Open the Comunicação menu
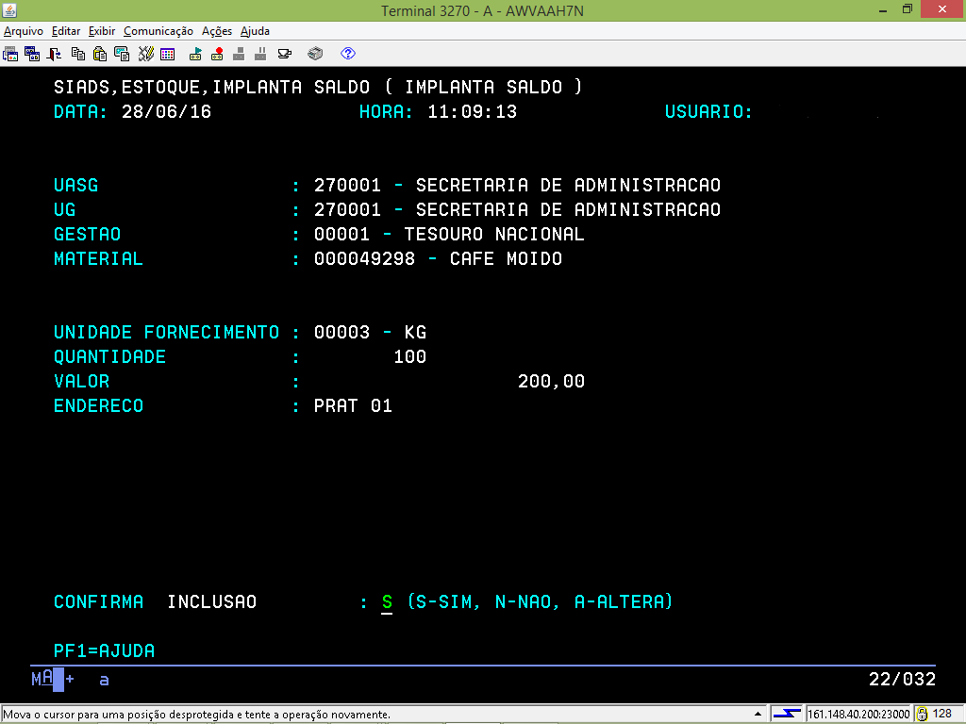966x724 pixels. click(x=158, y=31)
